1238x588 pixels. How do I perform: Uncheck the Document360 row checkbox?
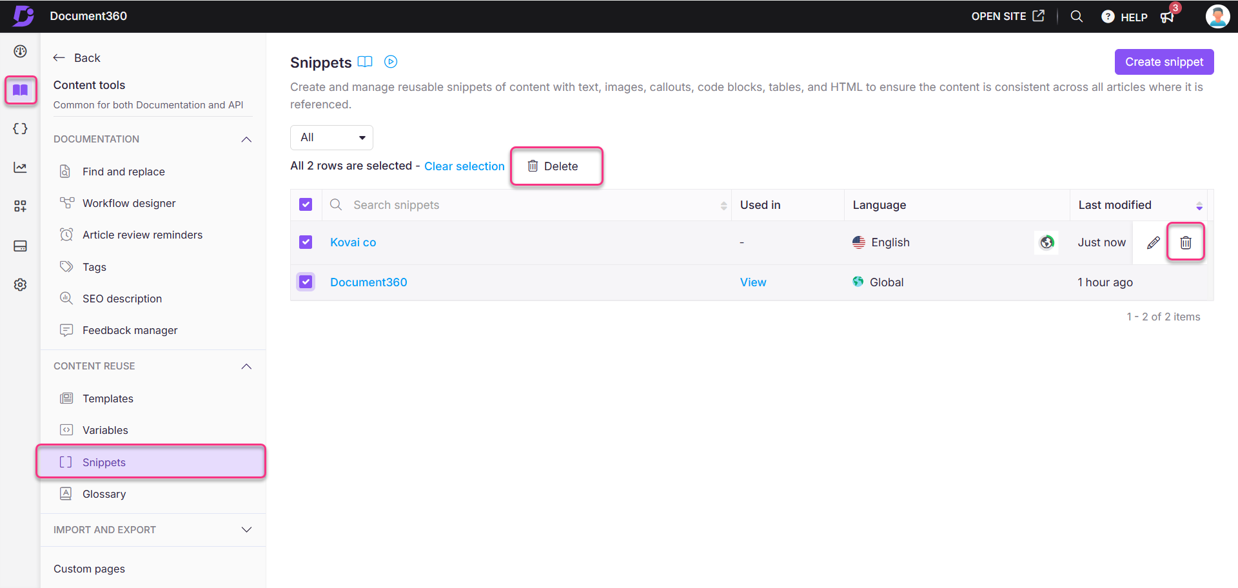point(306,282)
